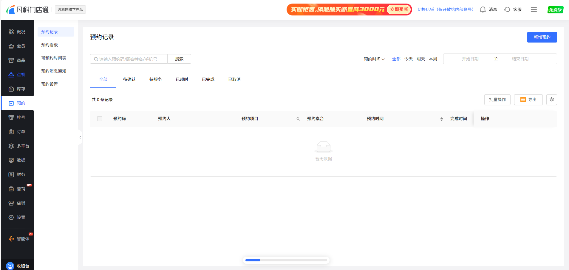Screen dimensions: 569x270
Task: Select the 今天 date filter
Action: (408, 59)
